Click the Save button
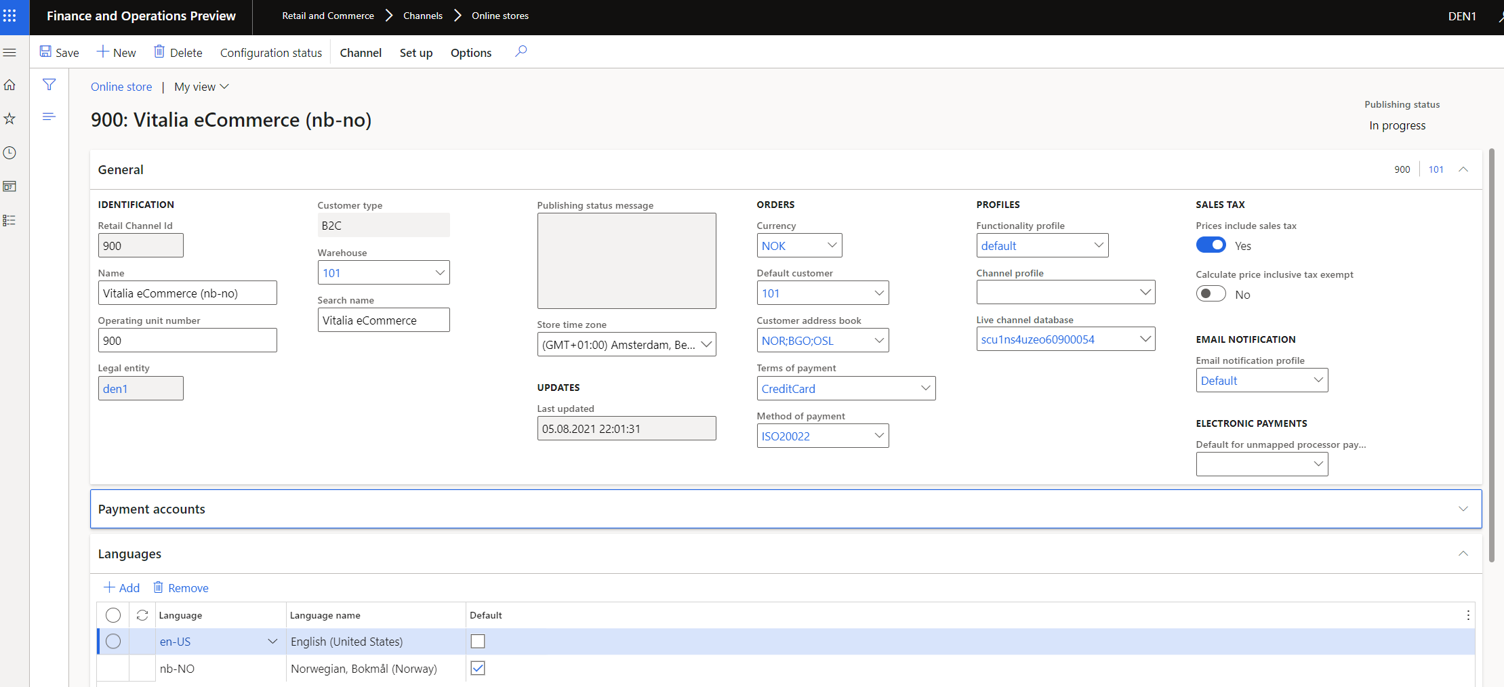 [59, 52]
